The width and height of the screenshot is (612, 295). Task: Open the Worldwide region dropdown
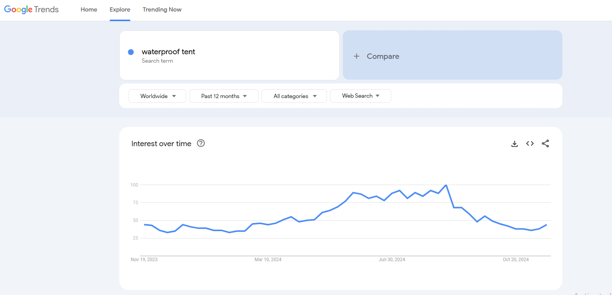tap(157, 96)
